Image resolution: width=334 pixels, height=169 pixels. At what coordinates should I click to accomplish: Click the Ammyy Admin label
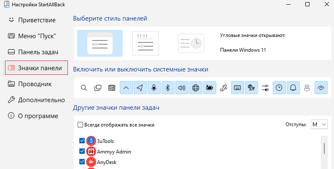pyautogui.click(x=114, y=152)
